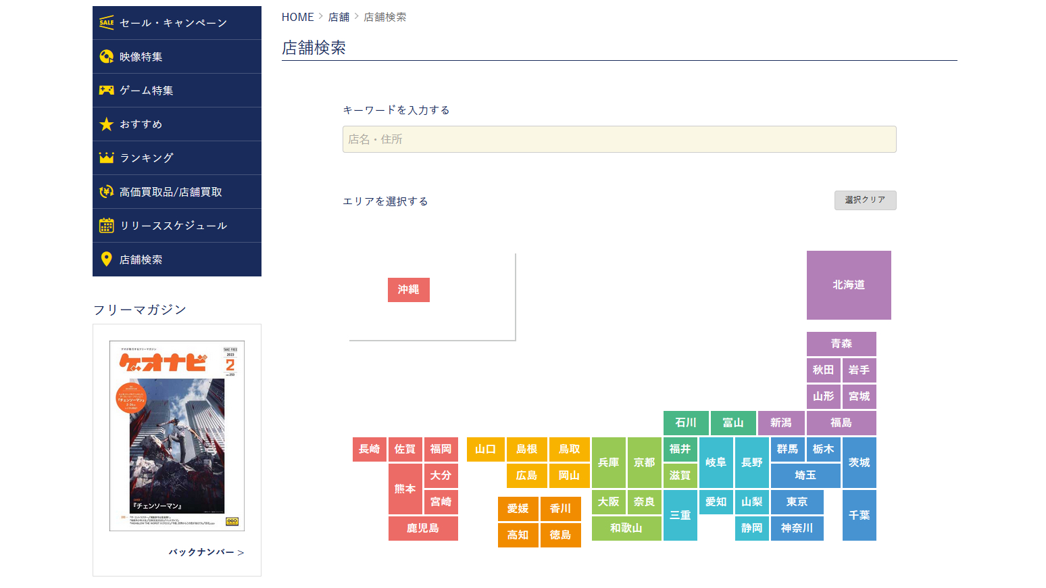The height and width of the screenshot is (588, 1046).
Task: Select 東京 on the area map
Action: 797,502
